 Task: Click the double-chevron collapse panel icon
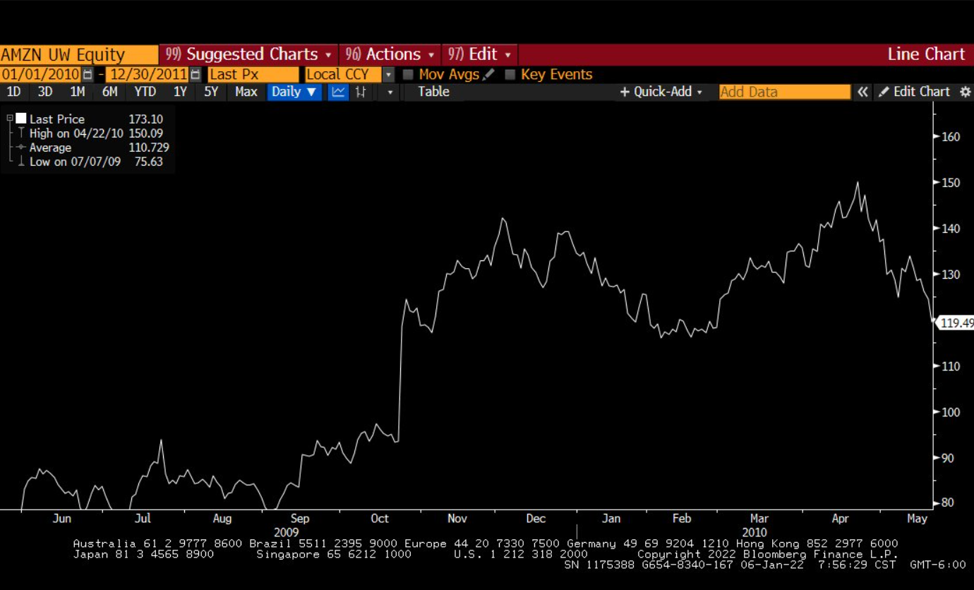coord(862,92)
